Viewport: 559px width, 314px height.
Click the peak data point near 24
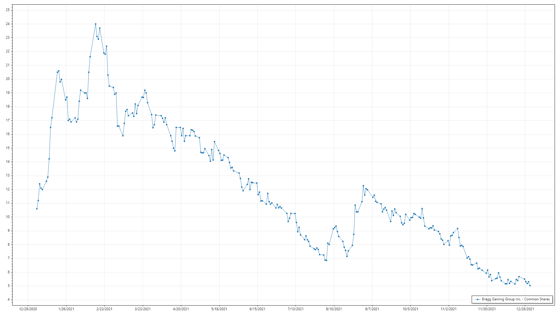95,24
